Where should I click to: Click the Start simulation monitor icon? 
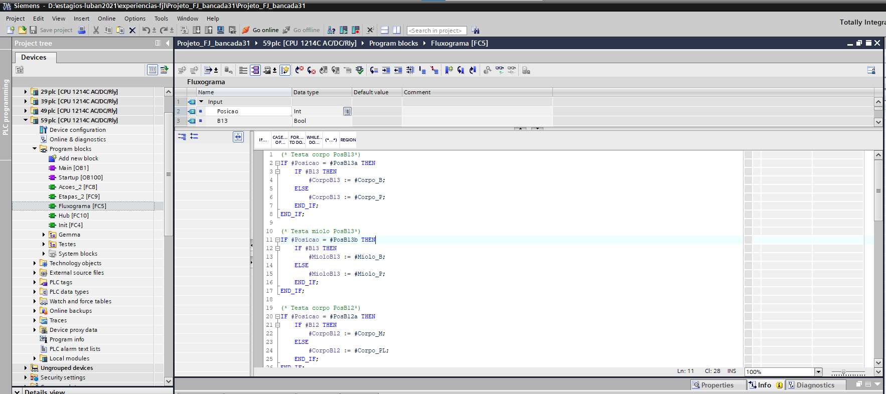coord(220,30)
